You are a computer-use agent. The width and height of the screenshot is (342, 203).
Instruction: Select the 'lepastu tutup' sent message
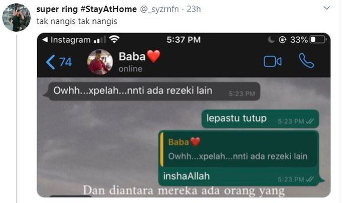260,119
